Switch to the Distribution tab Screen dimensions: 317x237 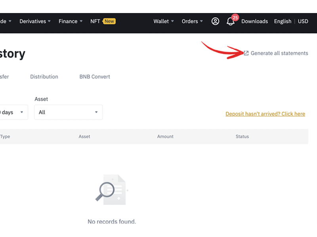click(44, 77)
